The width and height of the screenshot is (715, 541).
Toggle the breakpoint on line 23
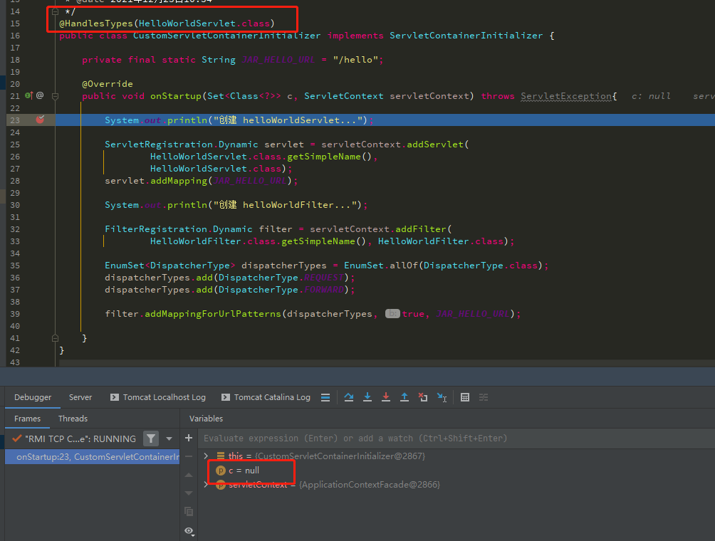40,120
